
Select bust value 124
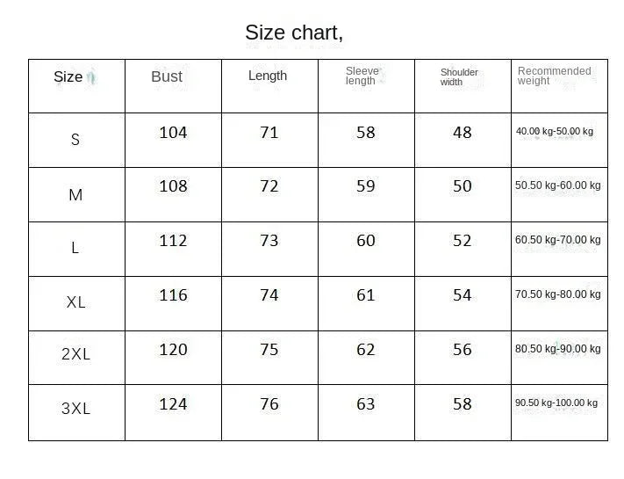[x=173, y=404]
